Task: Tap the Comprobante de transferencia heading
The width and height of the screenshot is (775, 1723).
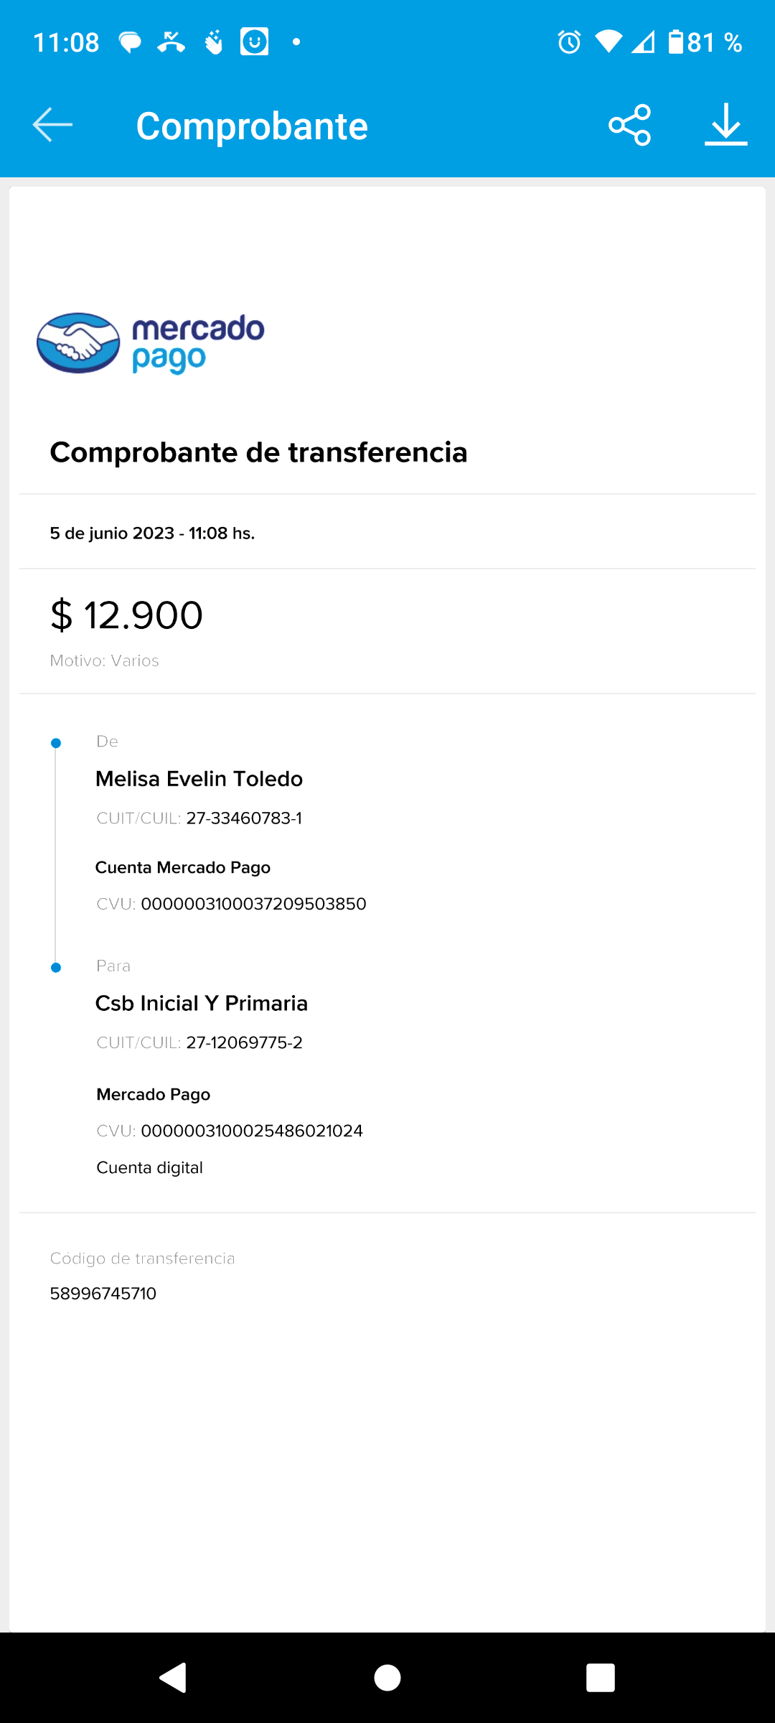Action: 258,453
